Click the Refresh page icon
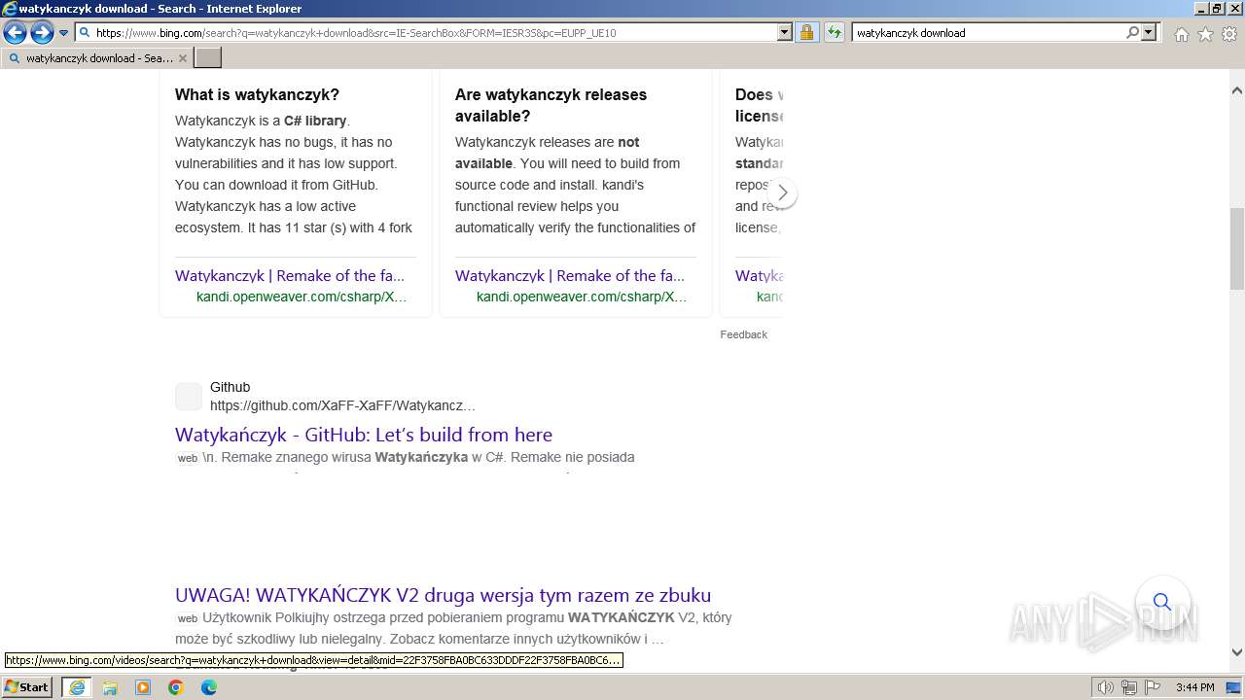Image resolution: width=1245 pixels, height=700 pixels. click(x=834, y=32)
